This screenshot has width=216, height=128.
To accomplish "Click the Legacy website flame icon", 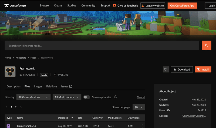I will pos(143,6).
